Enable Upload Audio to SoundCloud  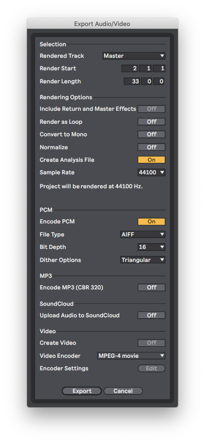pyautogui.click(x=152, y=315)
